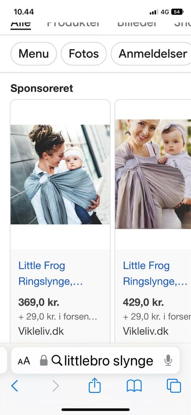Open the bookmarks book icon
Screen dimensions: 191x415
pos(134,386)
